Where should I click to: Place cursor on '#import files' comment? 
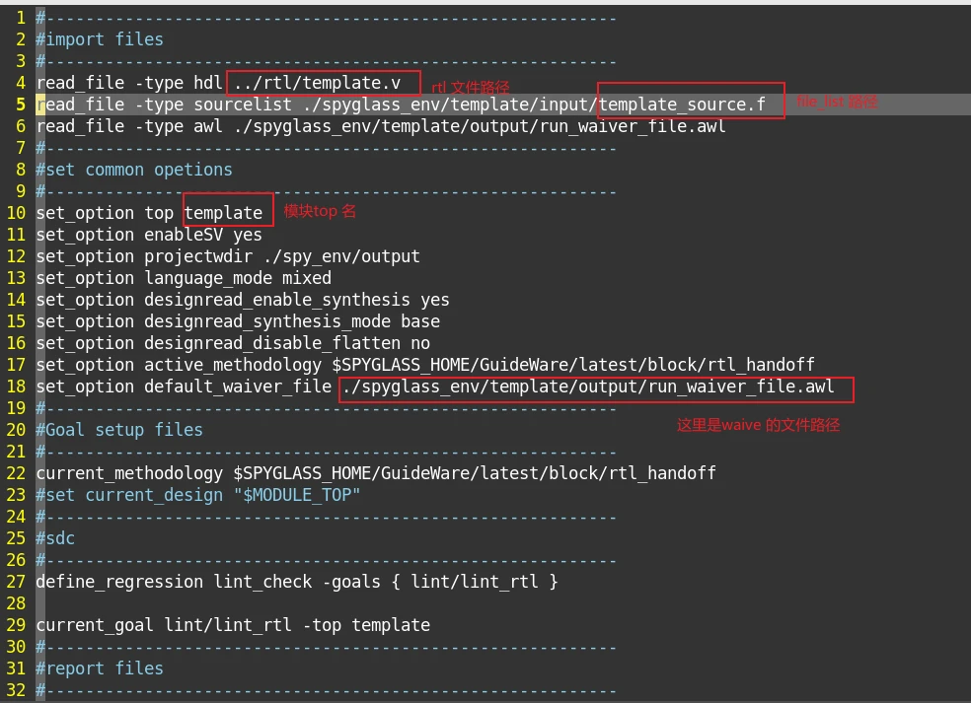(x=100, y=39)
